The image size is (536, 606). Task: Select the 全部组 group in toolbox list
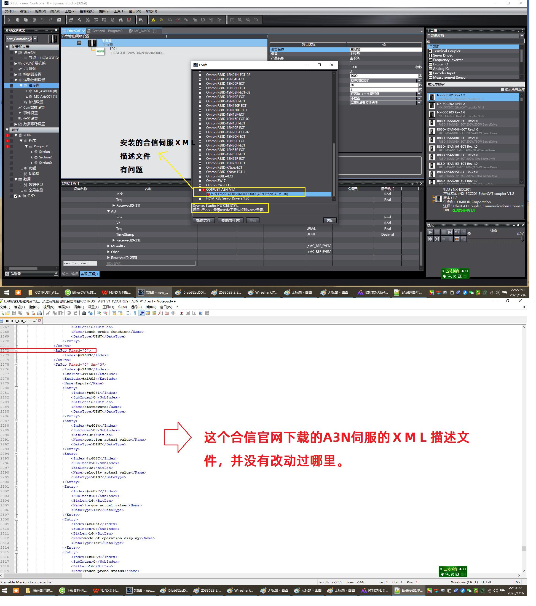point(473,47)
